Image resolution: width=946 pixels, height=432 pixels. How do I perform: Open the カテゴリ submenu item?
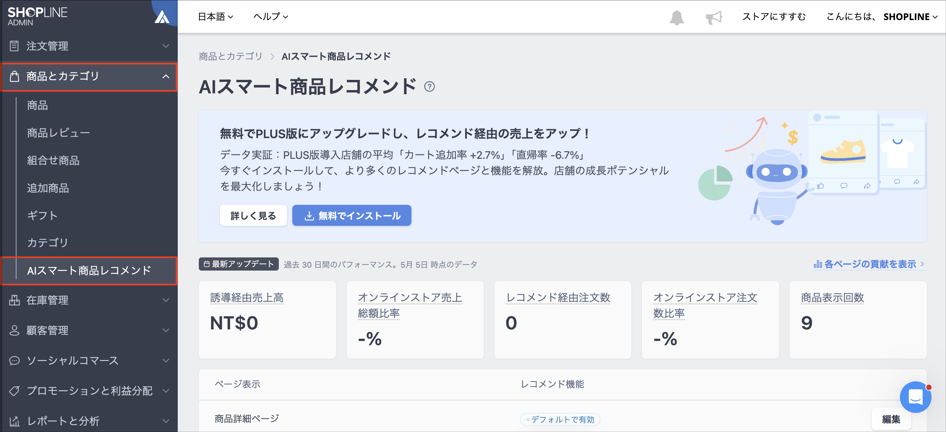click(x=48, y=242)
